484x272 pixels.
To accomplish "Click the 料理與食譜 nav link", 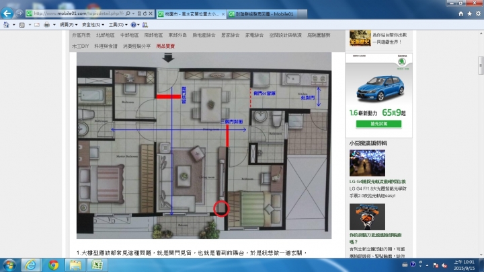I will coord(106,46).
